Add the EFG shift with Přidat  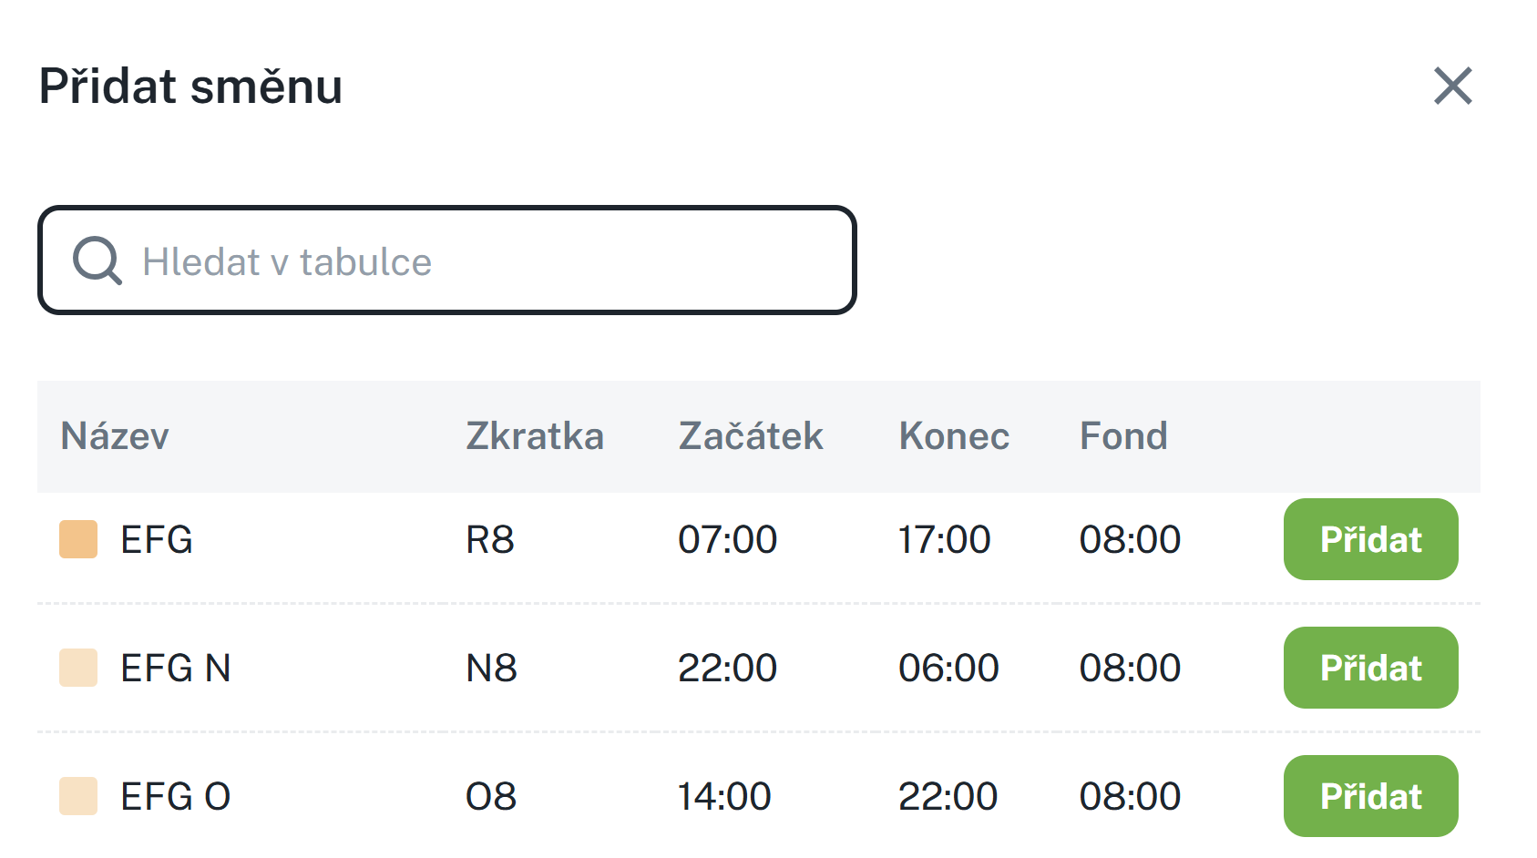pyautogui.click(x=1370, y=539)
